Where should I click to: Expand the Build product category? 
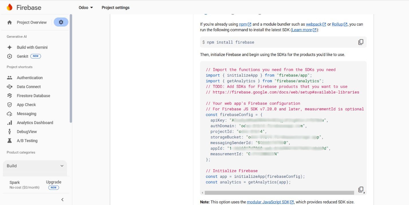[62, 166]
